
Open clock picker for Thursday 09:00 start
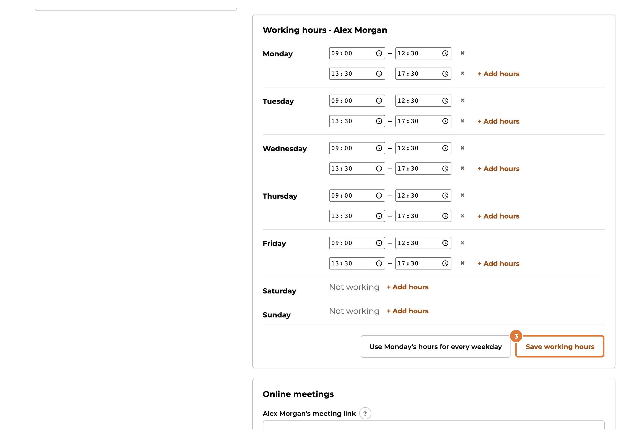(x=379, y=196)
